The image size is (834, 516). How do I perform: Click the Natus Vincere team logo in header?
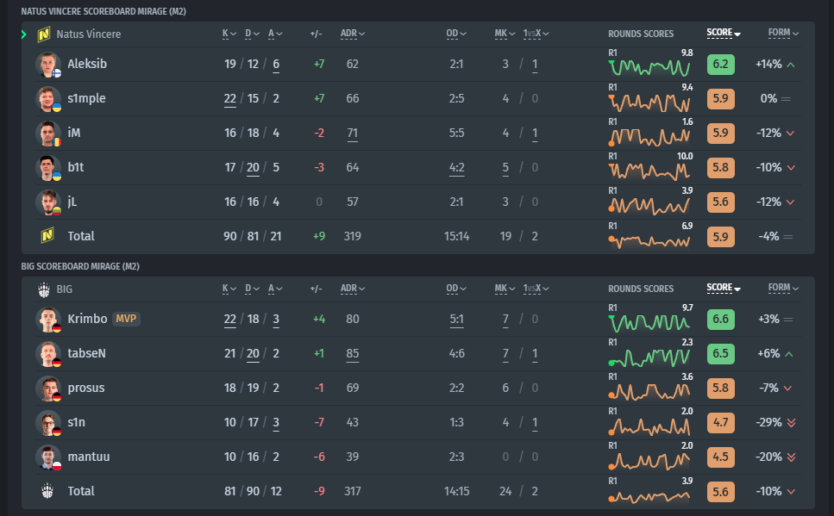pyautogui.click(x=44, y=34)
